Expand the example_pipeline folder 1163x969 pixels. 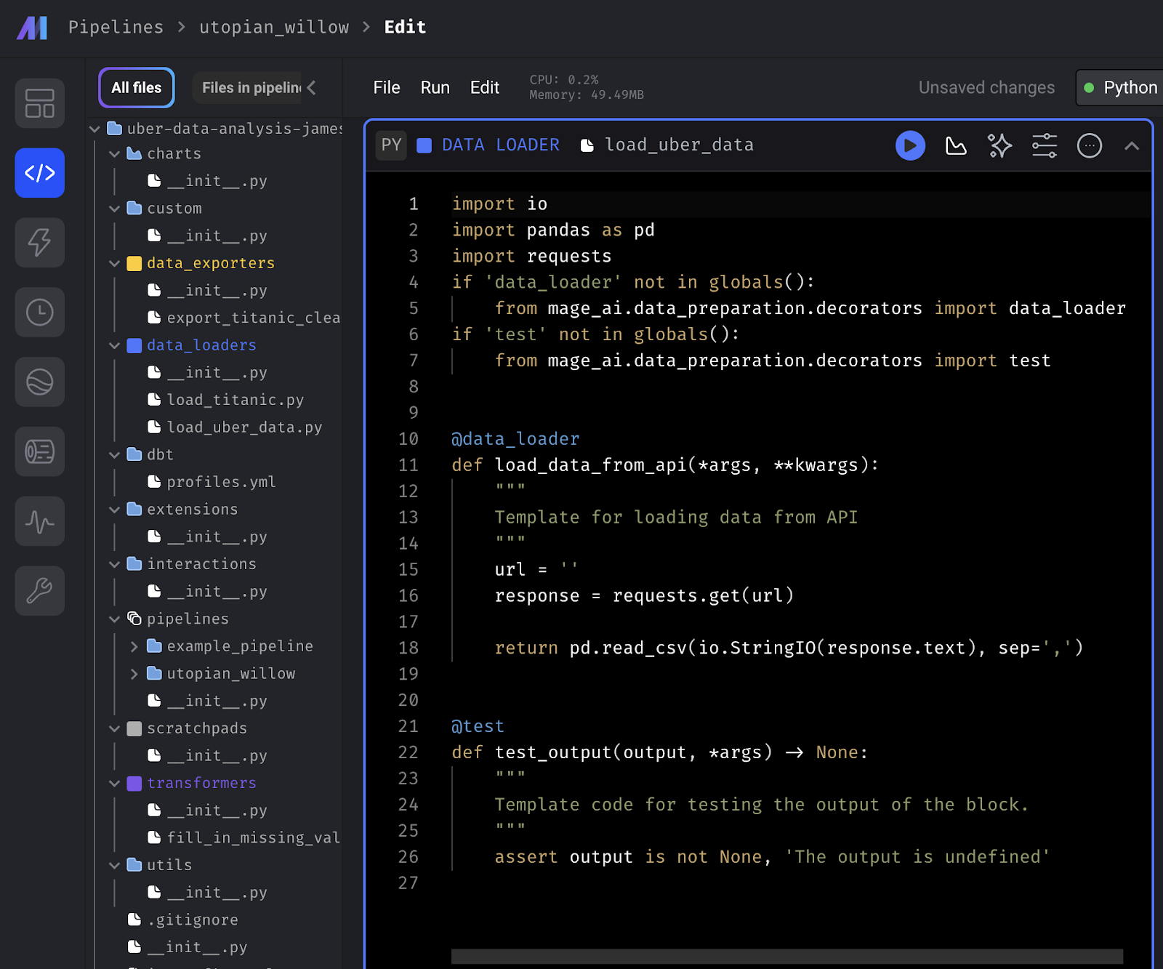[x=134, y=646]
